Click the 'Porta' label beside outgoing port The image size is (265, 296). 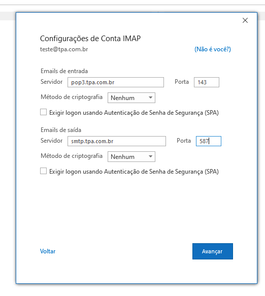click(x=184, y=141)
